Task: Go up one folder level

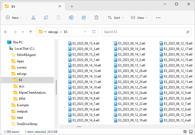Action: pyautogui.click(x=30, y=32)
